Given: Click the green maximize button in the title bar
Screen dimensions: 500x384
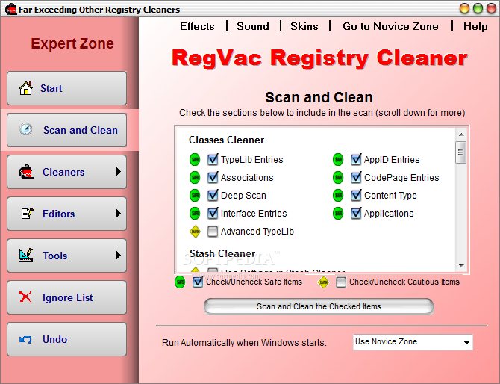Looking at the screenshot, I should click(478, 9).
